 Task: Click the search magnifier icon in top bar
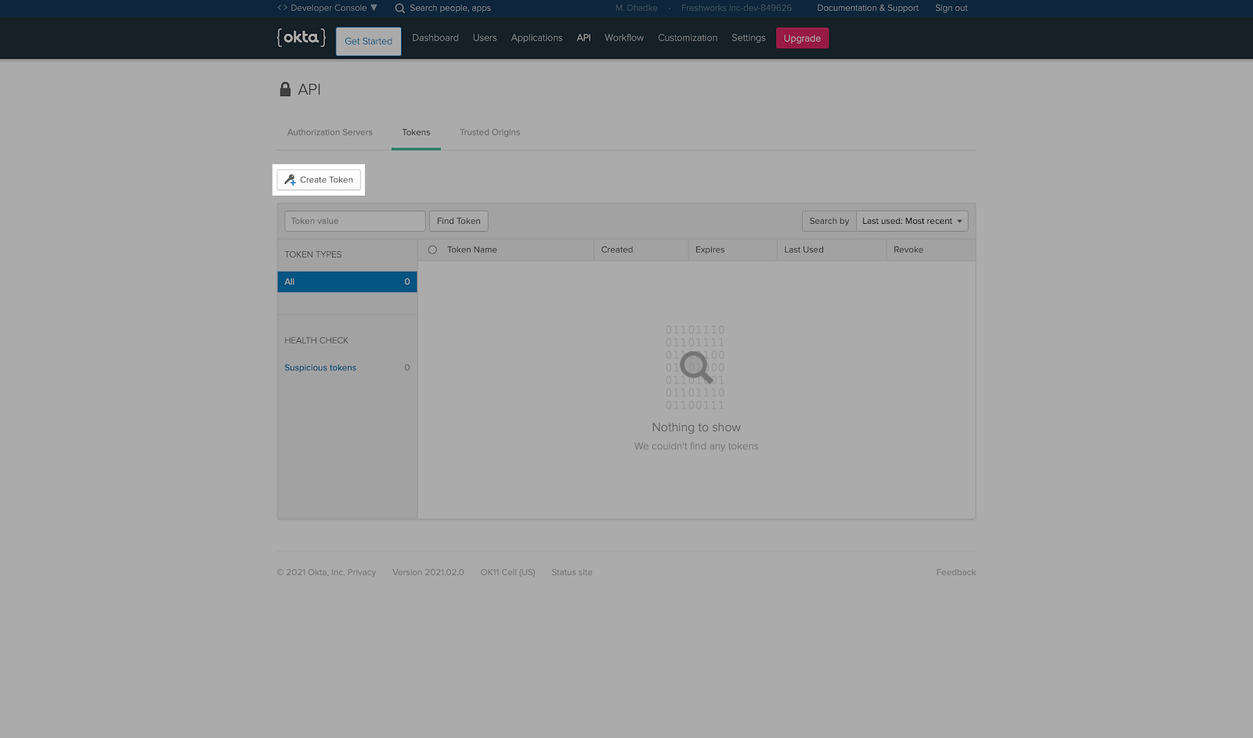click(x=399, y=8)
